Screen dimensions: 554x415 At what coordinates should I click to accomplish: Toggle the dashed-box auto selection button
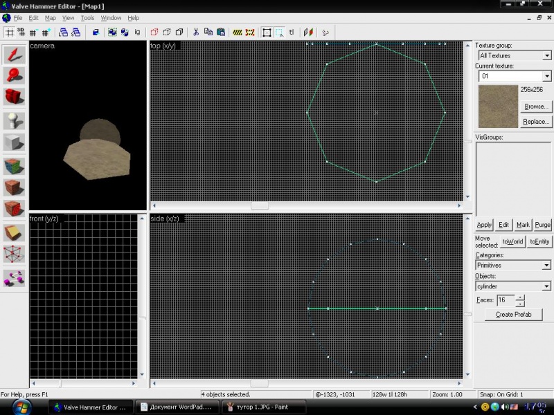[x=279, y=33]
